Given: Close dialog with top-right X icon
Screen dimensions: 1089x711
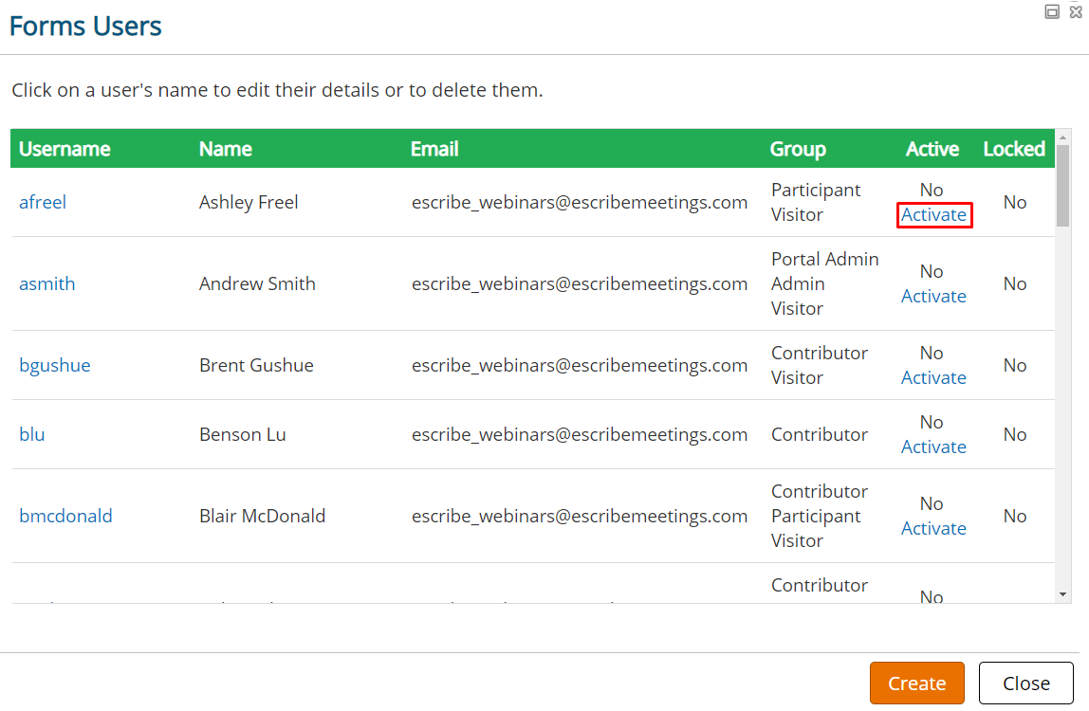Looking at the screenshot, I should tap(1076, 11).
